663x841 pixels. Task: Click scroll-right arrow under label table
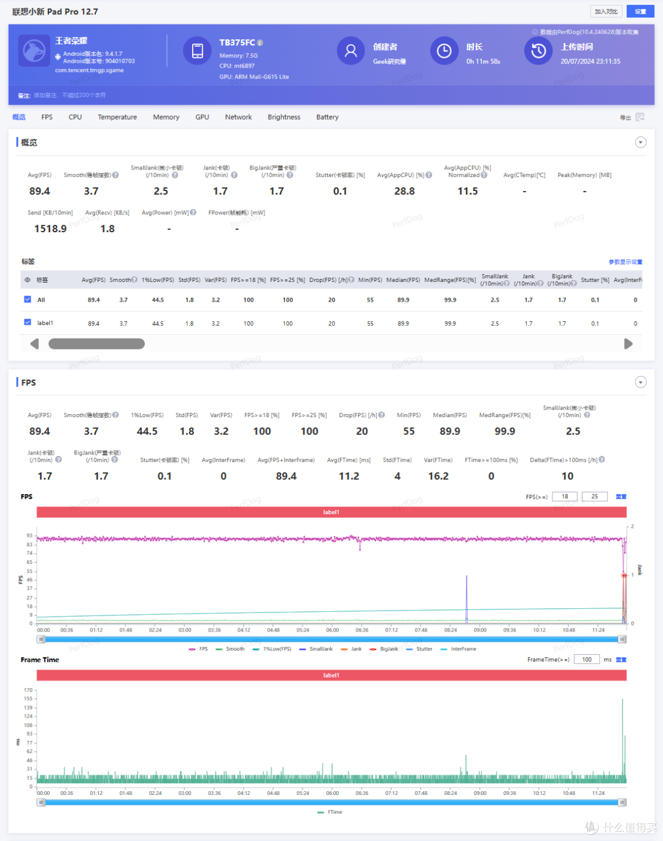pyautogui.click(x=628, y=344)
